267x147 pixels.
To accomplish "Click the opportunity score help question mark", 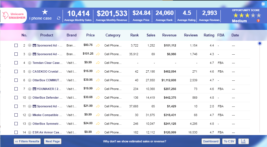I will (x=258, y=21).
